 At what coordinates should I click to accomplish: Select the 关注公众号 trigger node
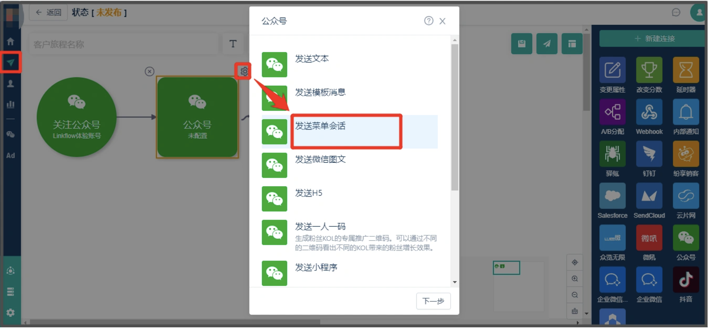[77, 117]
